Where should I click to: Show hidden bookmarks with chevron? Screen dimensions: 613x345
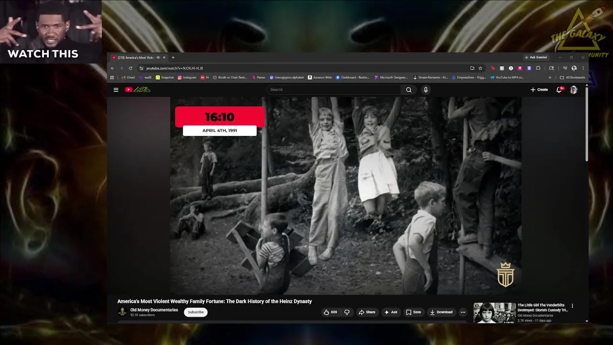(550, 77)
